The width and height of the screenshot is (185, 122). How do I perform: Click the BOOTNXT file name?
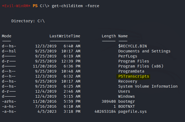[x=126, y=106]
